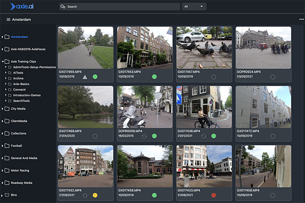The height and width of the screenshot is (203, 305).
Task: Click the Amsterdam folder icon
Action: point(7,37)
